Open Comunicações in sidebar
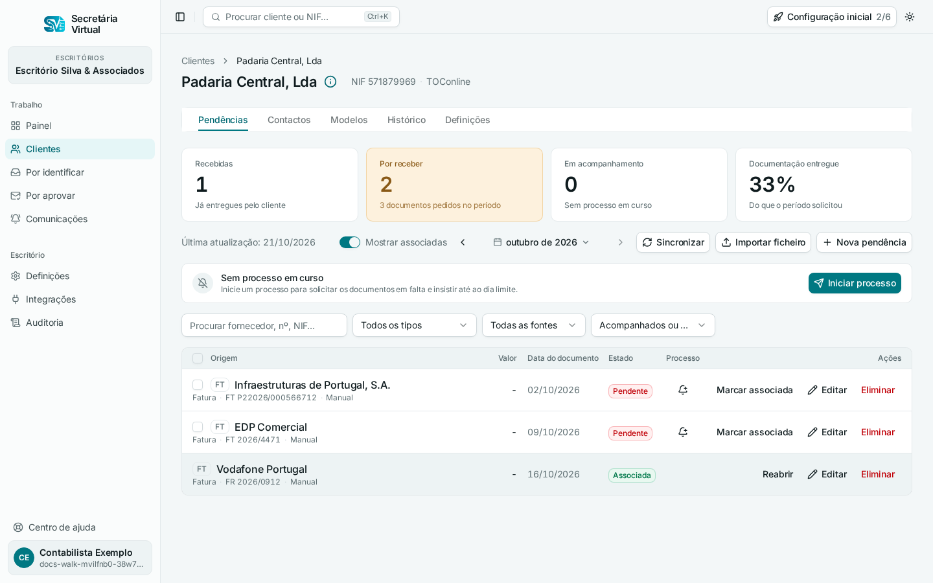 80,219
